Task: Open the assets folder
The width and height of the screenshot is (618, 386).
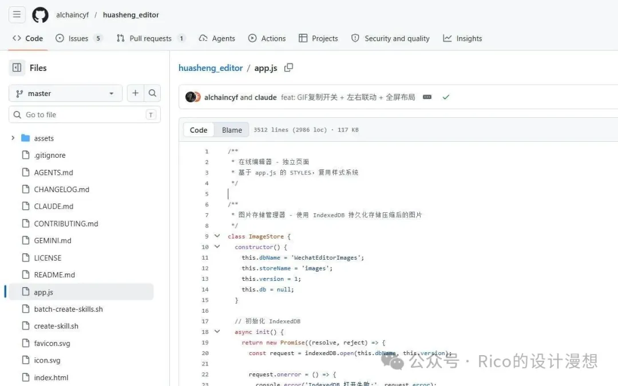Action: point(43,138)
